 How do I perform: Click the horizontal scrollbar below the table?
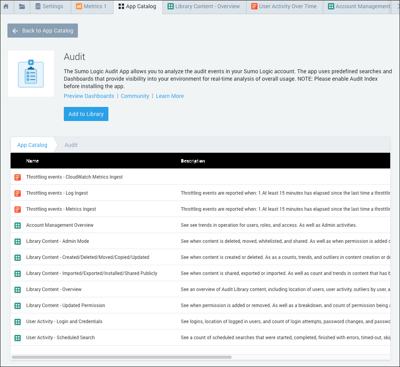click(122, 357)
